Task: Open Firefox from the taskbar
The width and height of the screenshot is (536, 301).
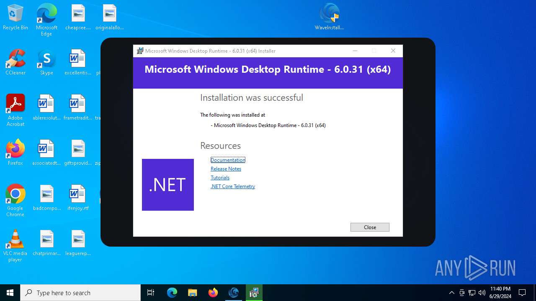Action: (213, 293)
